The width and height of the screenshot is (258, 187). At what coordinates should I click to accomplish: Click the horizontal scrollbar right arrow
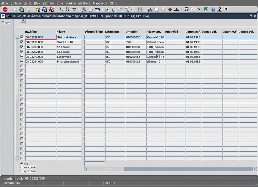click(x=255, y=169)
